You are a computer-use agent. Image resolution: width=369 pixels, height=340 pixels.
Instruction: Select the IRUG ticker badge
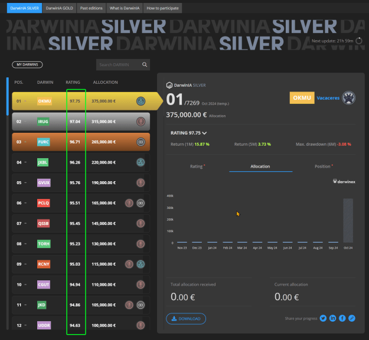pyautogui.click(x=43, y=122)
